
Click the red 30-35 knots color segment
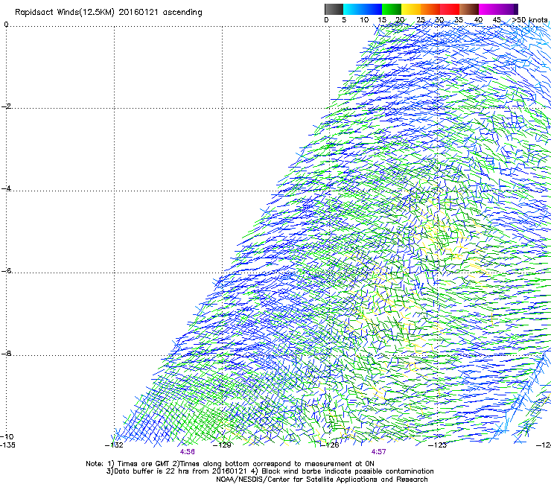(x=450, y=9)
